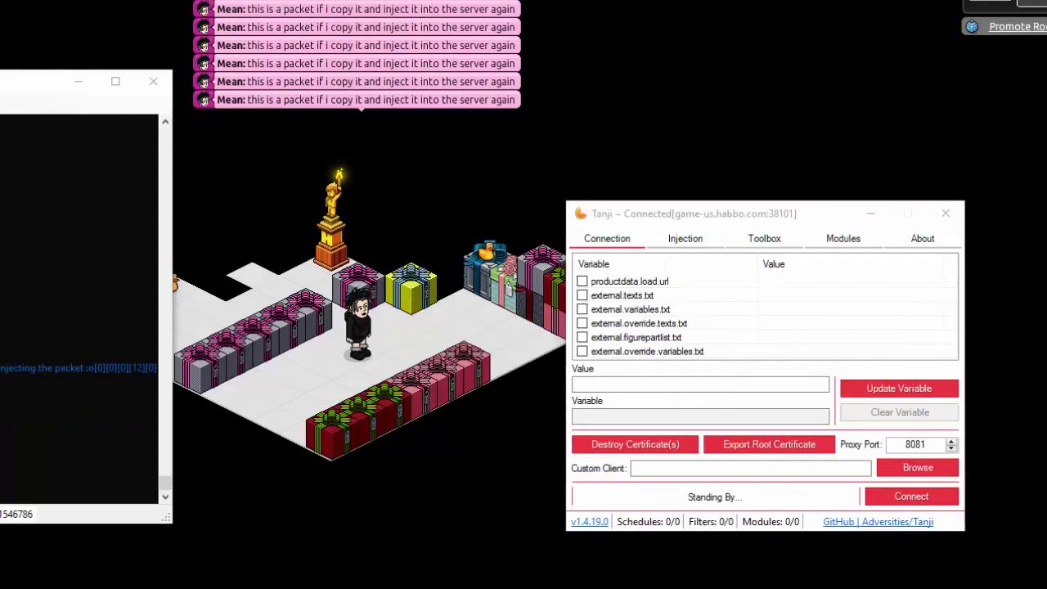Click the Modules: 0/0 status entry
The image size is (1047, 589).
[x=771, y=522]
